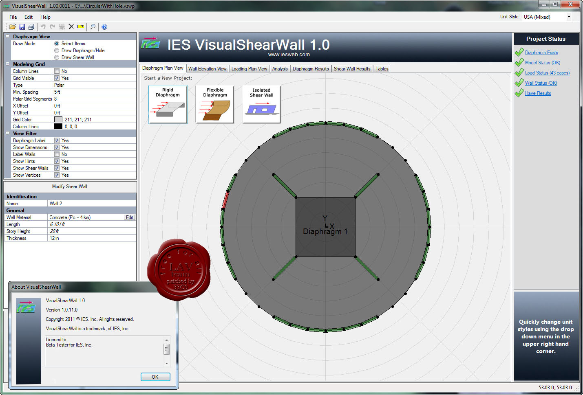Collapse the View Filter section
Image resolution: width=583 pixels, height=395 pixels.
tap(8, 133)
